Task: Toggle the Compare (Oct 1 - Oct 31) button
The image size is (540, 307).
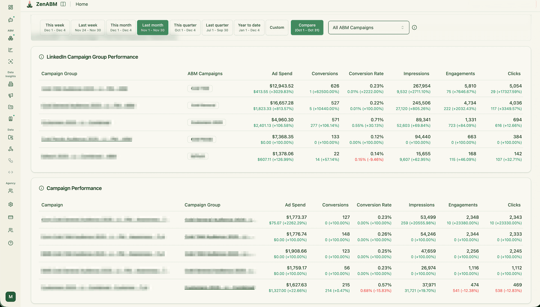Action: (307, 28)
